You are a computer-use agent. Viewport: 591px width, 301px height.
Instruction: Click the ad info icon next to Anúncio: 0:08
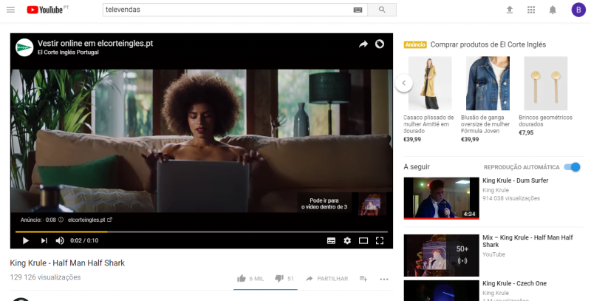point(61,220)
